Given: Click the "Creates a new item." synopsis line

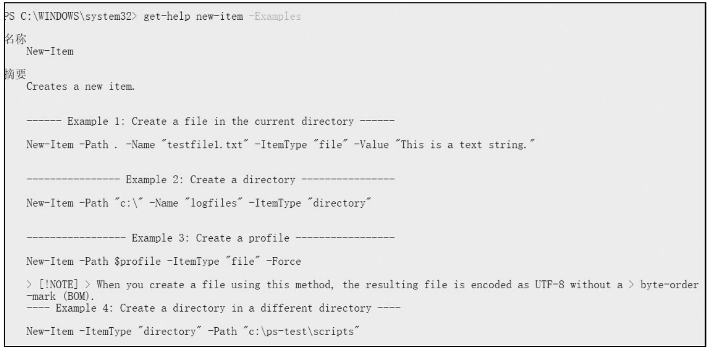Looking at the screenshot, I should pos(80,87).
